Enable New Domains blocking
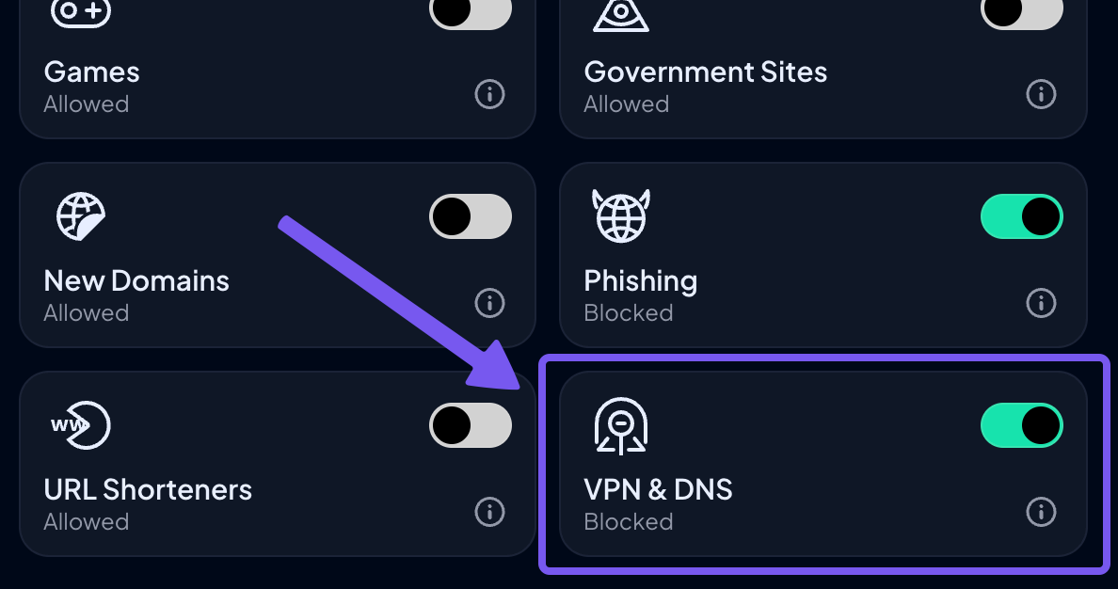Image resolution: width=1118 pixels, height=589 pixels. [x=471, y=215]
